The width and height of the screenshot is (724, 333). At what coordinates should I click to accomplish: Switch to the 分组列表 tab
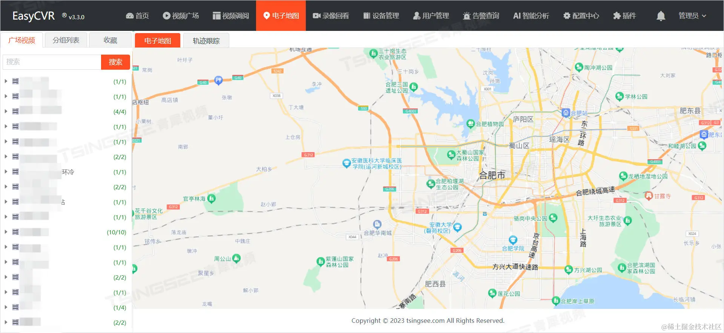66,40
